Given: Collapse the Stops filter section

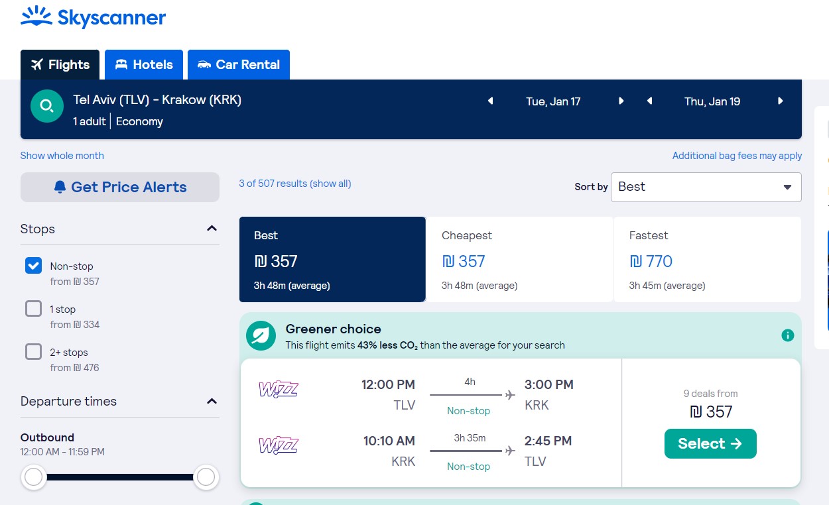Looking at the screenshot, I should pos(212,229).
